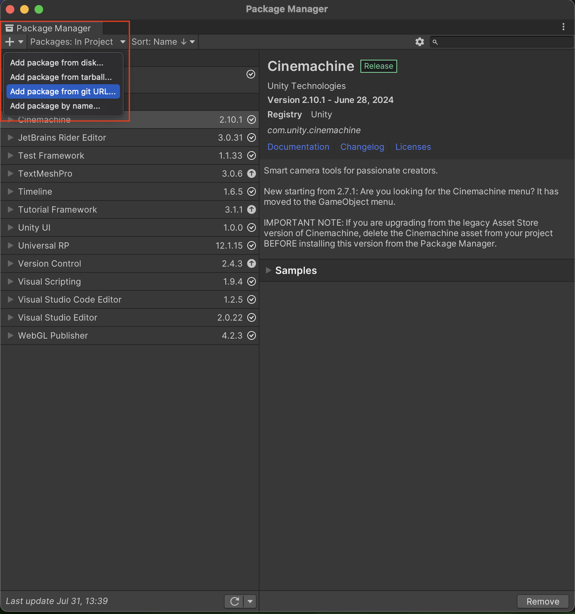Select the Universal RP package row
This screenshot has width=575, height=614.
tap(130, 245)
